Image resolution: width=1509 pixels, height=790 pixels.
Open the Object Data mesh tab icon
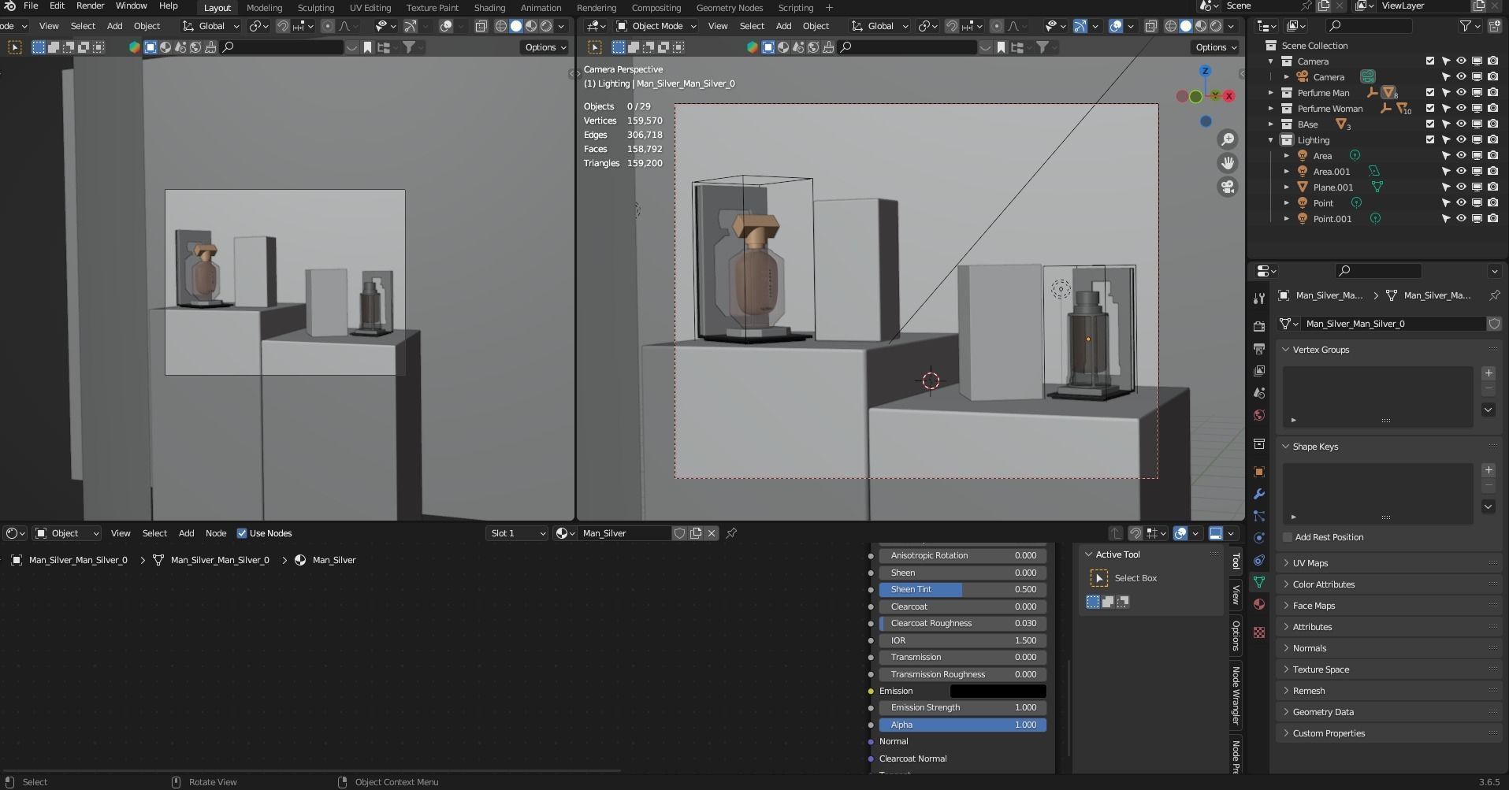1259,582
